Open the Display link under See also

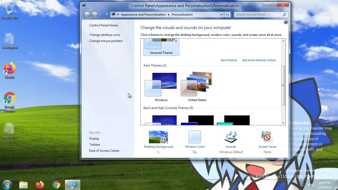click(x=94, y=139)
